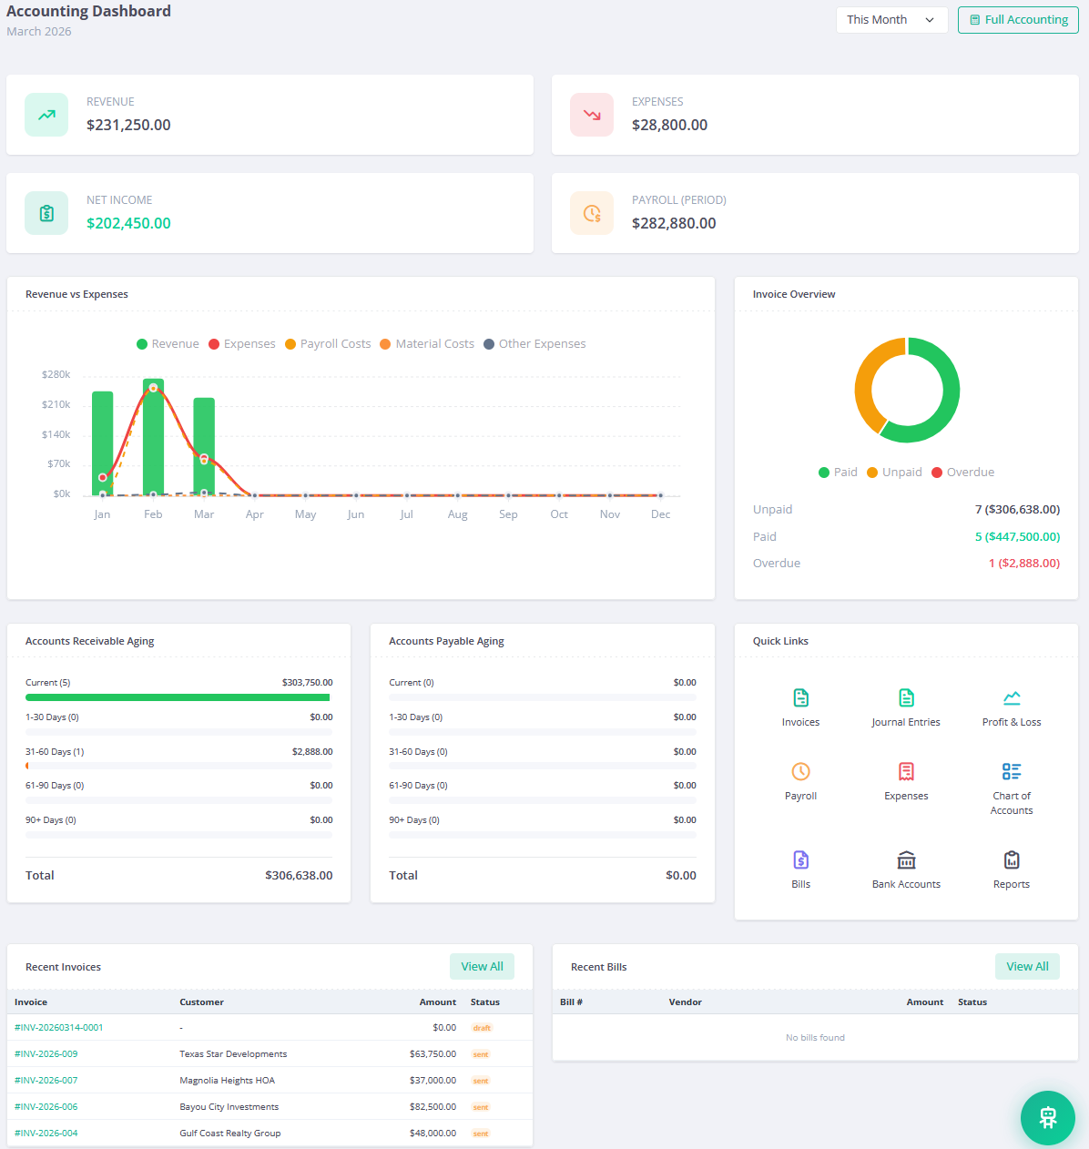This screenshot has width=1089, height=1149.
Task: Click the green Current aging progress bar
Action: 178,697
